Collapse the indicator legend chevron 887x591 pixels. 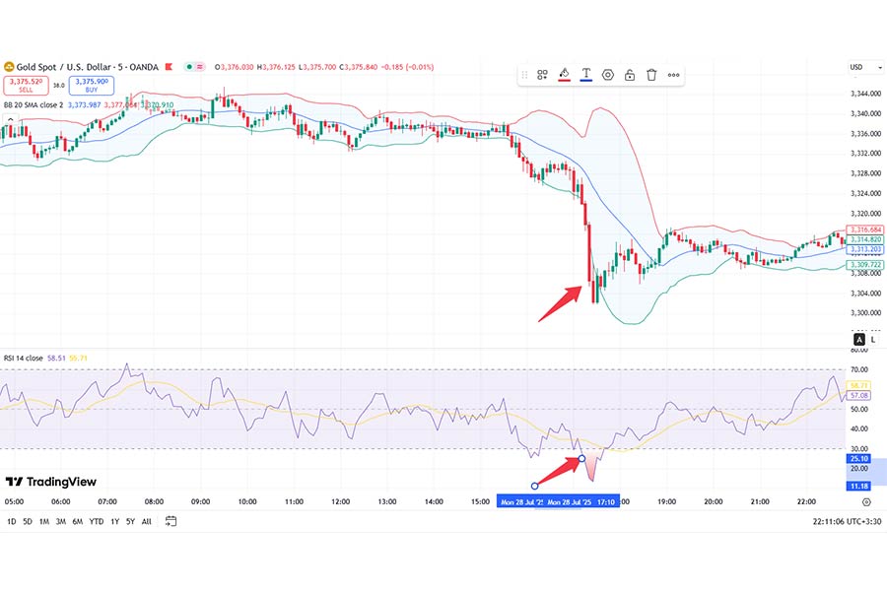click(x=10, y=120)
